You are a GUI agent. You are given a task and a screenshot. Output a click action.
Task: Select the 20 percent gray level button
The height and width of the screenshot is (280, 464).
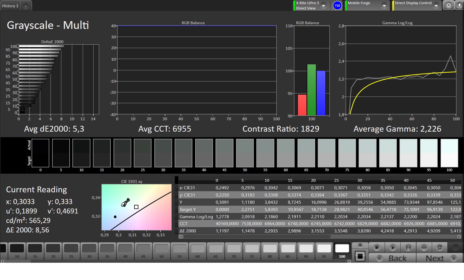[x=53, y=251]
